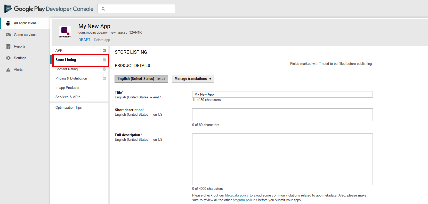Click the Full description text area
The width and height of the screenshot is (428, 204).
click(x=282, y=159)
